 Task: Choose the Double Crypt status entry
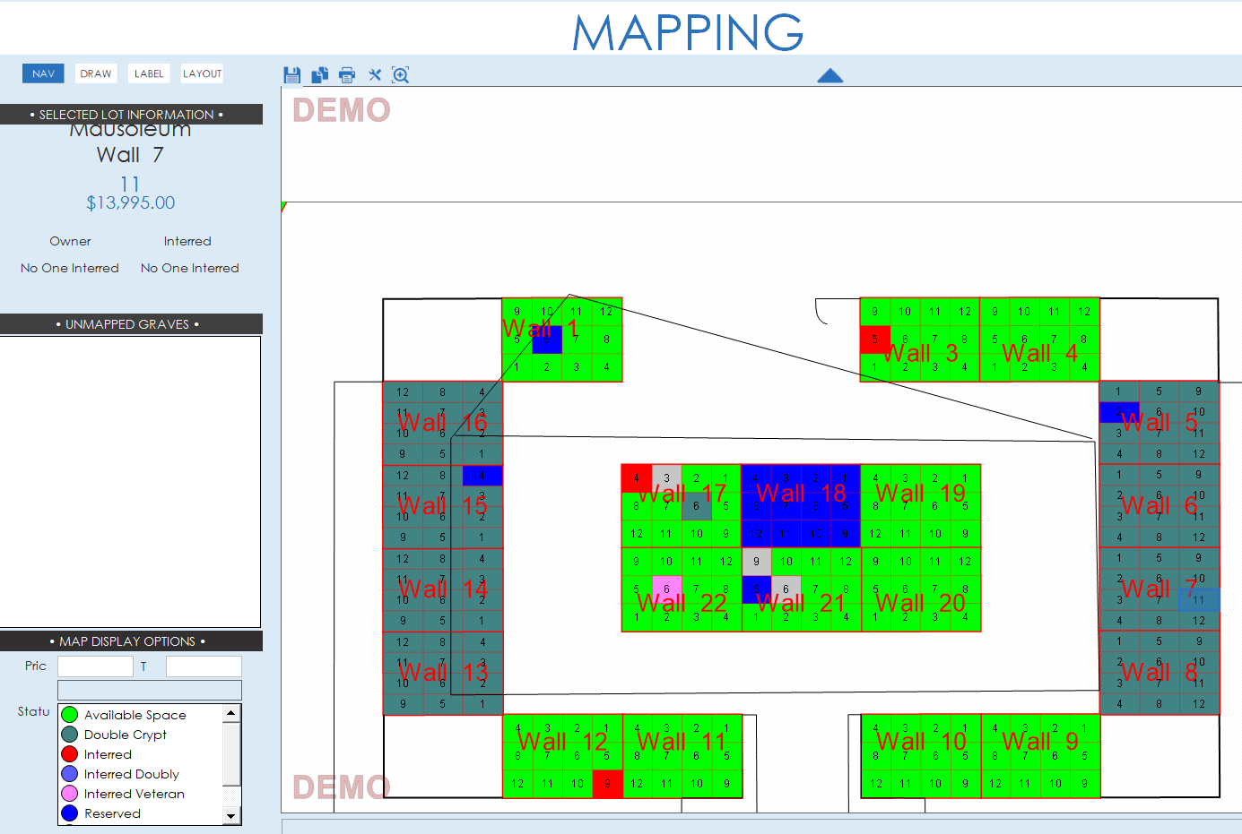(125, 735)
